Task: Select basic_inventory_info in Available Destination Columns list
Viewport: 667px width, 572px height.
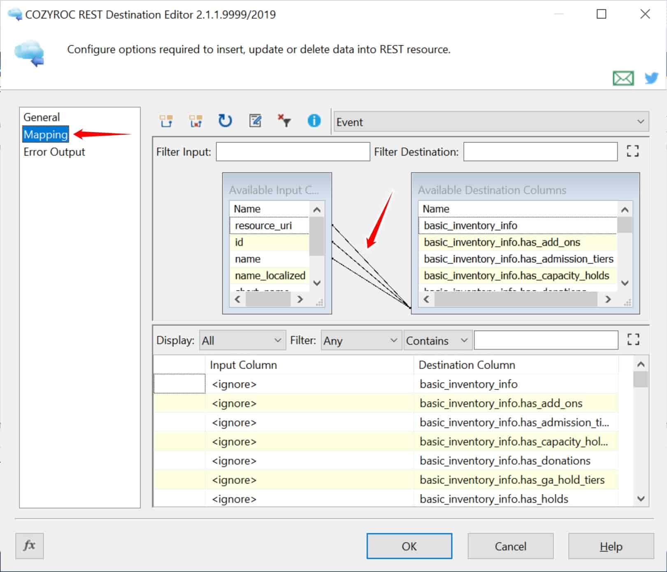Action: click(518, 226)
